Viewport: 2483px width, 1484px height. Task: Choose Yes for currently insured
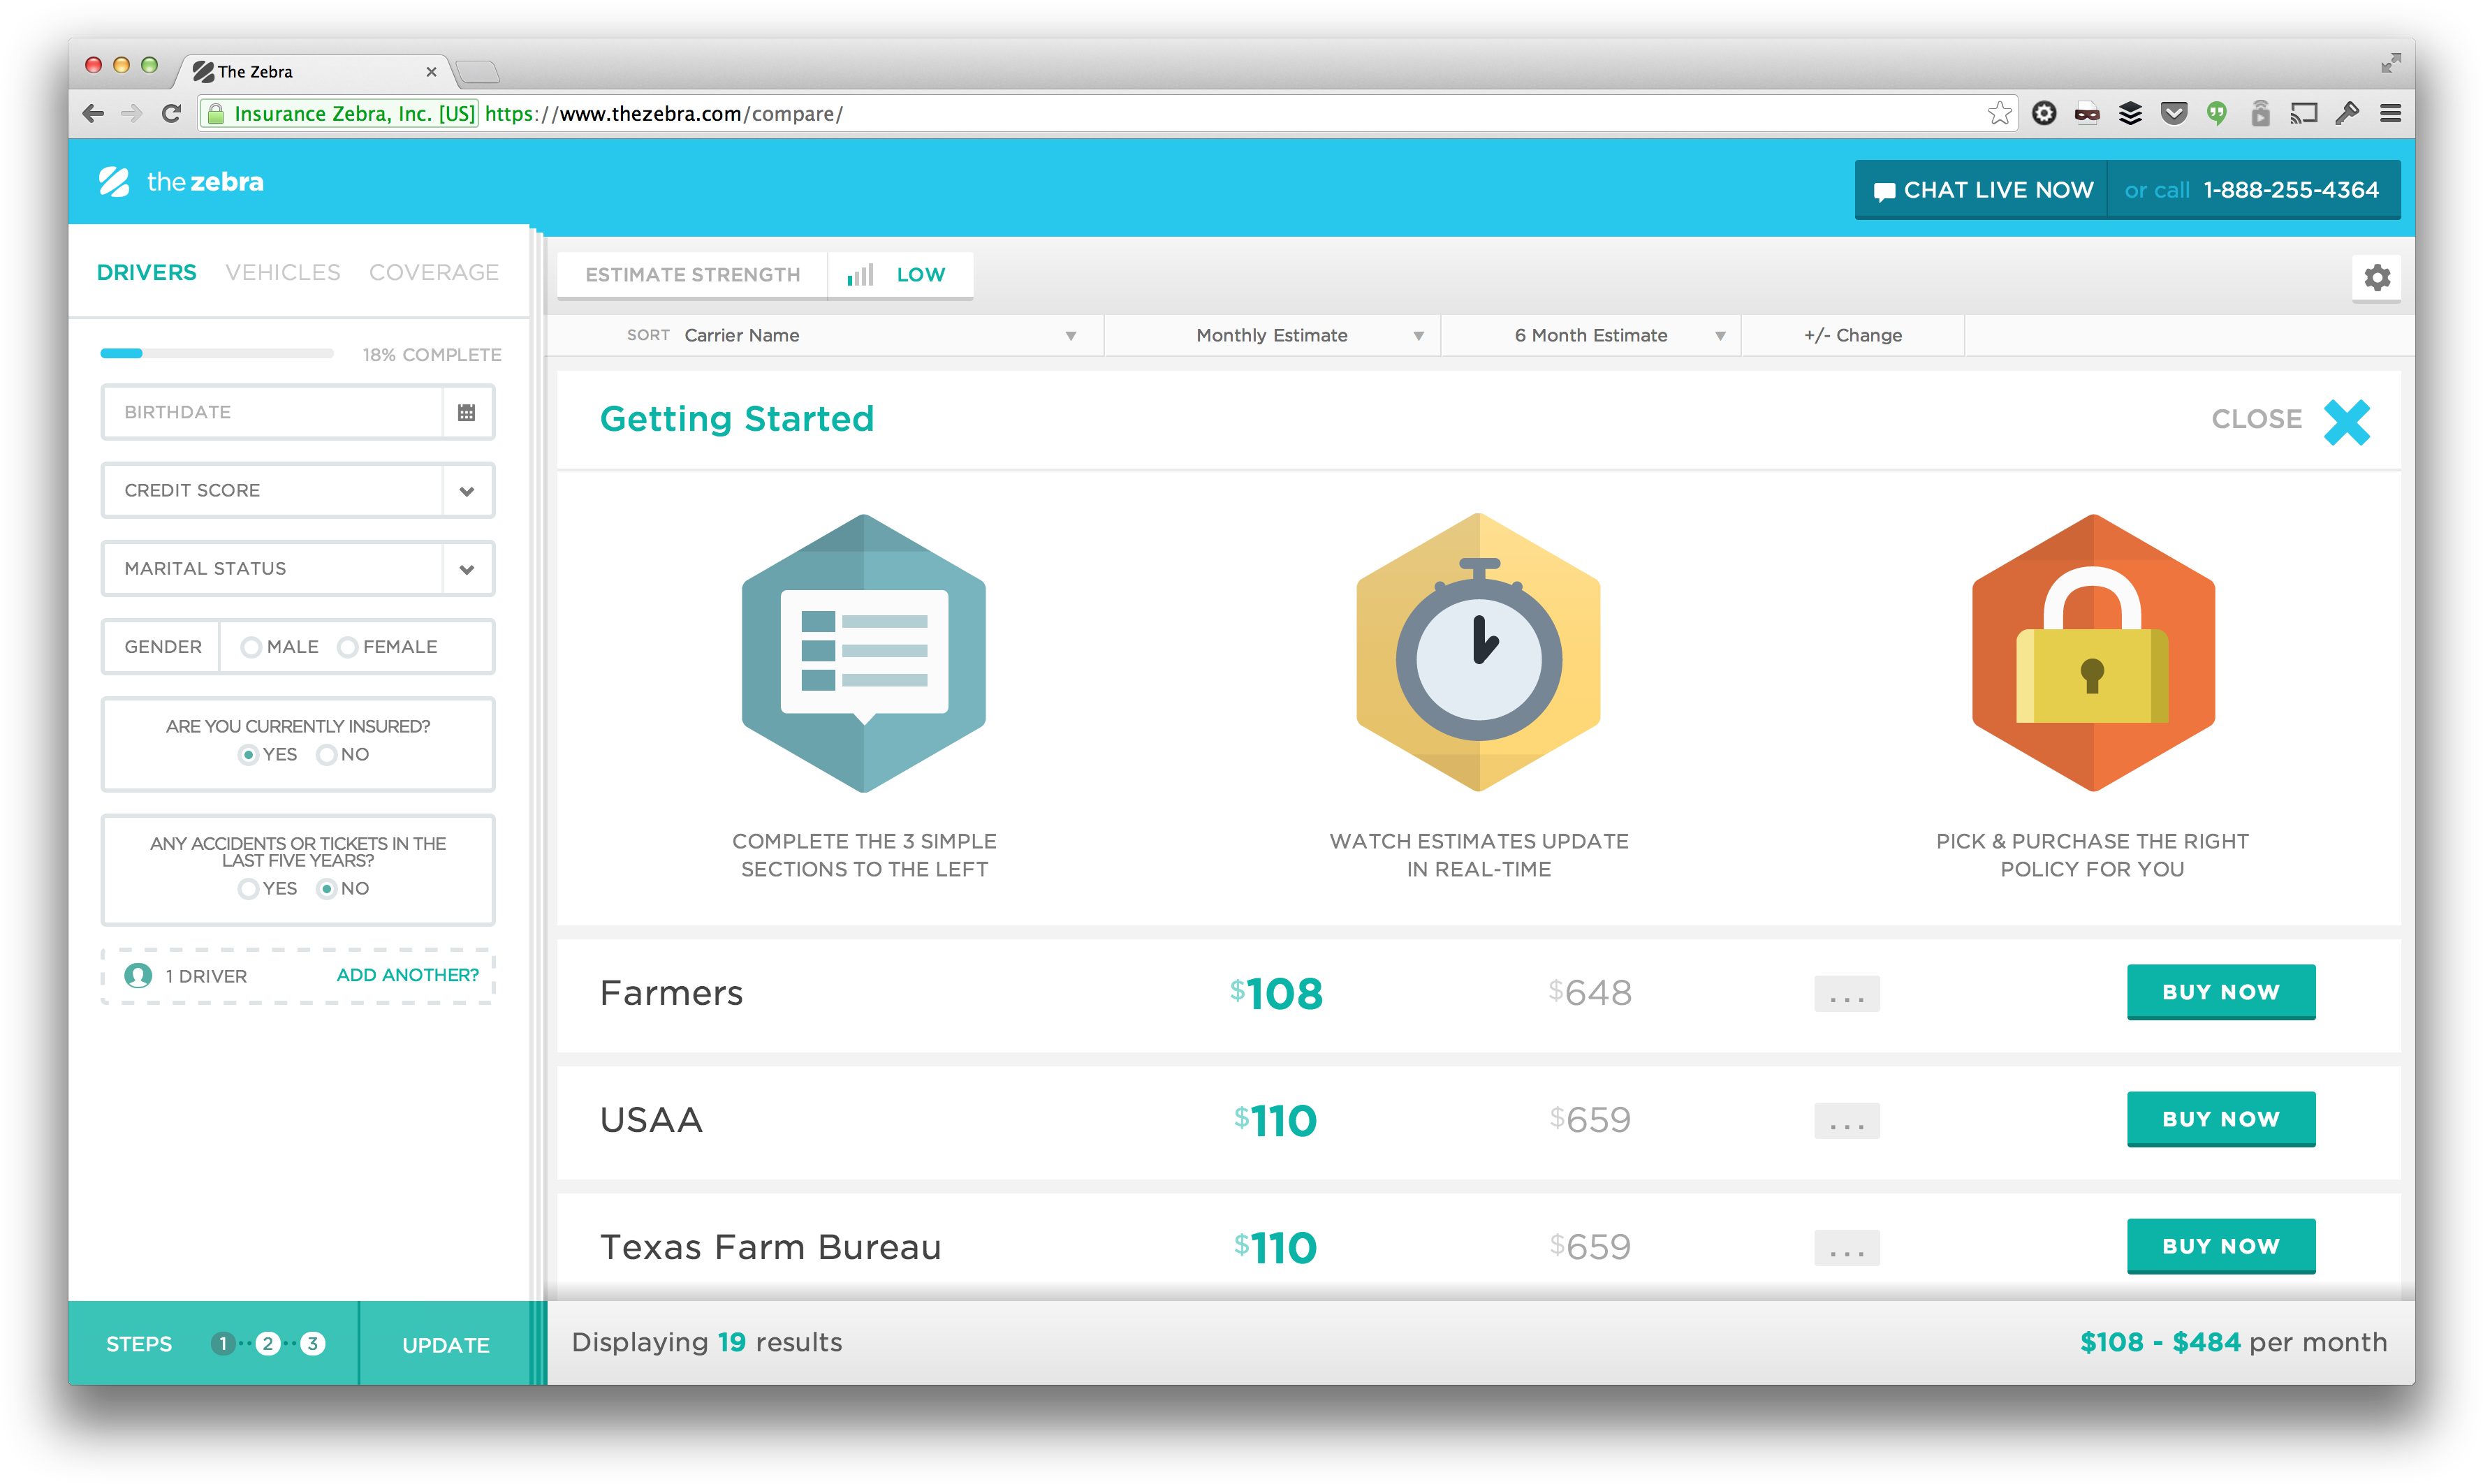(249, 755)
